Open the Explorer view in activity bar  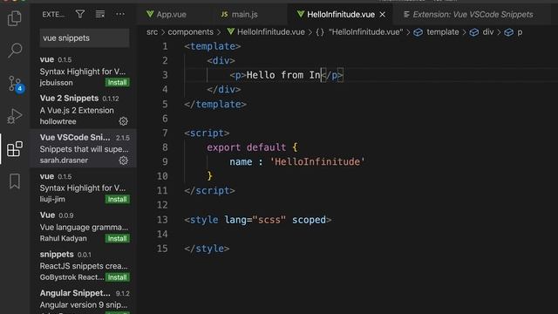15,17
